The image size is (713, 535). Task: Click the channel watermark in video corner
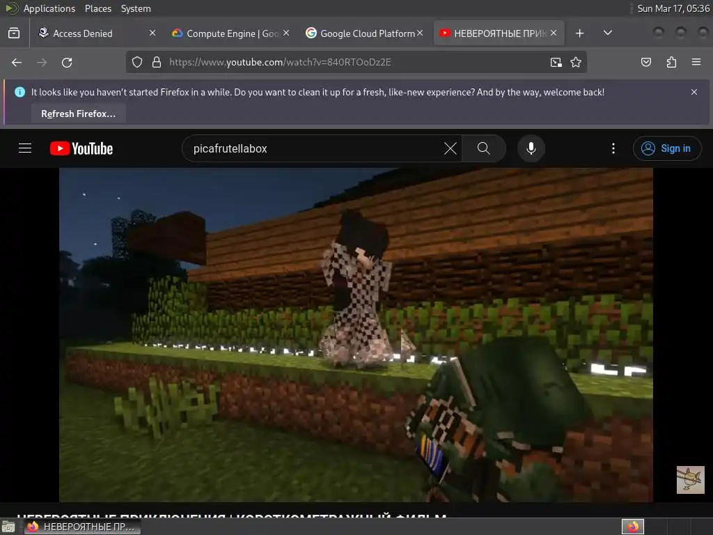[690, 479]
